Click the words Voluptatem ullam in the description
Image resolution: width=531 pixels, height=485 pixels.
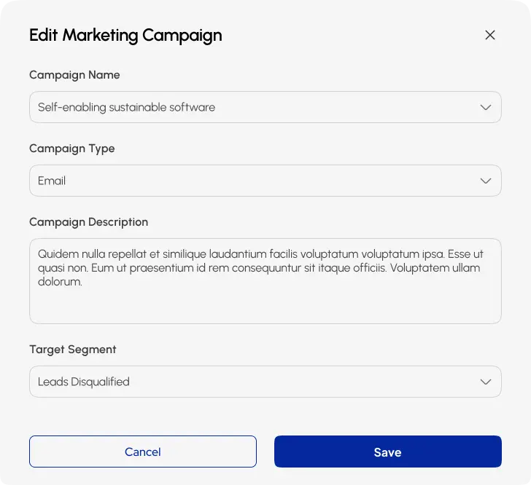(x=435, y=268)
